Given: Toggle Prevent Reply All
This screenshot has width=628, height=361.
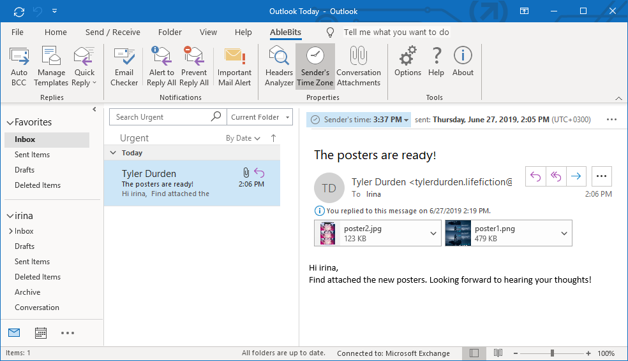Looking at the screenshot, I should pos(194,66).
